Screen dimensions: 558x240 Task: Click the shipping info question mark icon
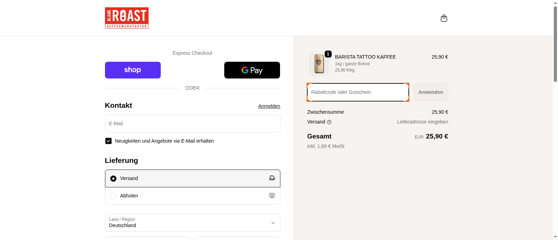[x=329, y=122]
